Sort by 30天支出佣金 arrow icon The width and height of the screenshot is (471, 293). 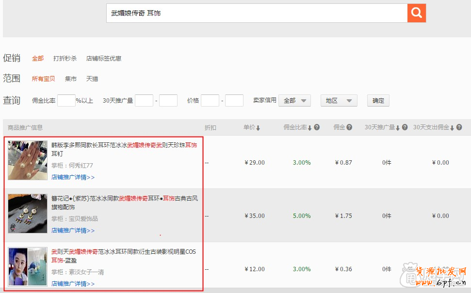pos(452,128)
